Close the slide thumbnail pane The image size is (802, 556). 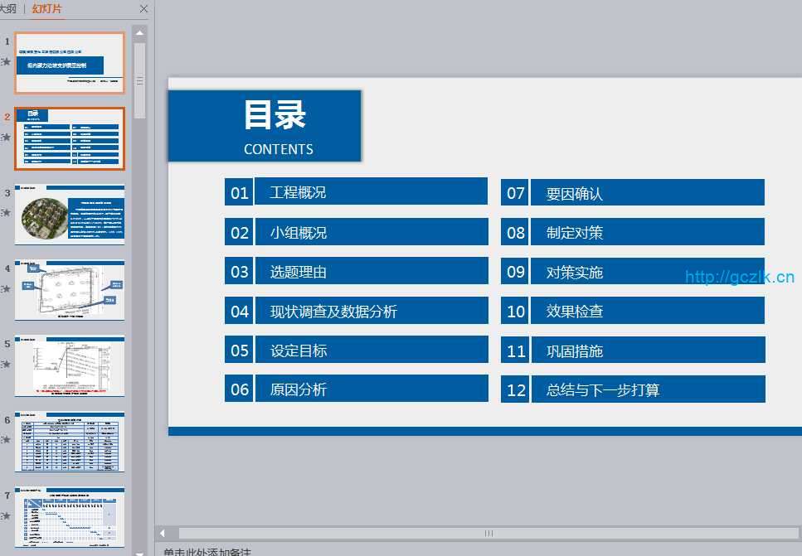tap(143, 9)
